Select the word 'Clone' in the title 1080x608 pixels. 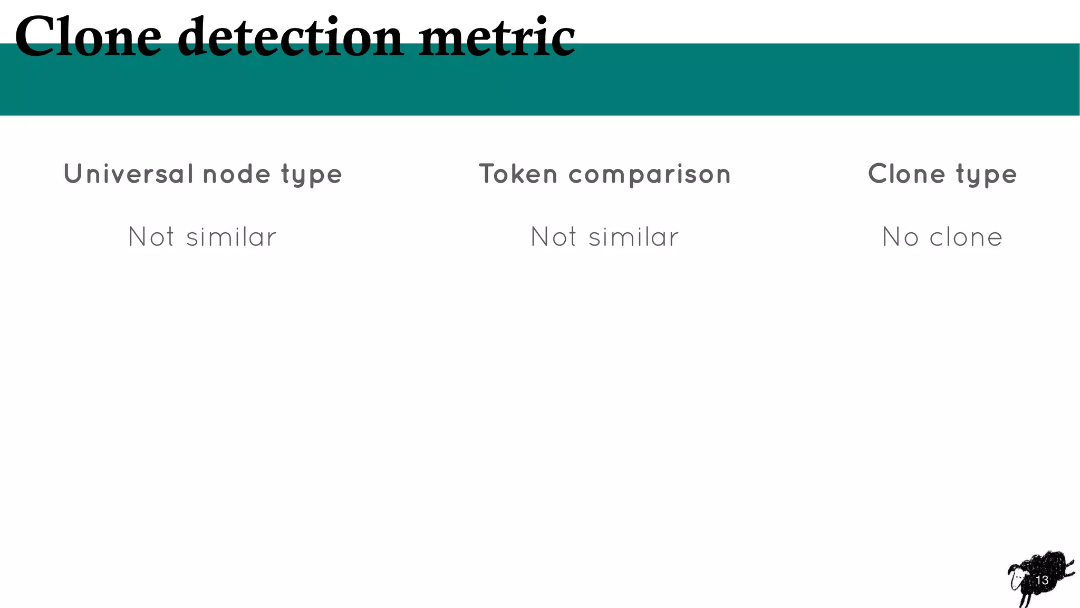[88, 37]
